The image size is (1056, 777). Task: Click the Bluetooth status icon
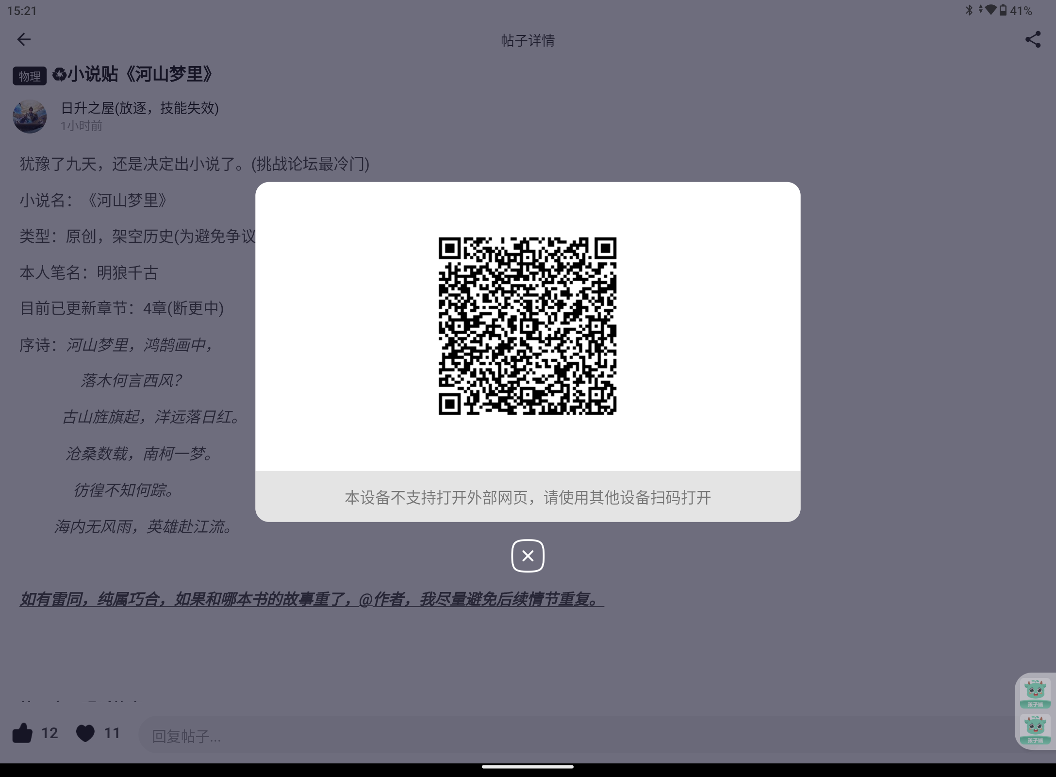pos(969,10)
